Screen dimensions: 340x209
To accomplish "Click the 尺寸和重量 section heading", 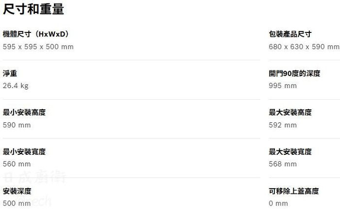I will click(x=34, y=9).
